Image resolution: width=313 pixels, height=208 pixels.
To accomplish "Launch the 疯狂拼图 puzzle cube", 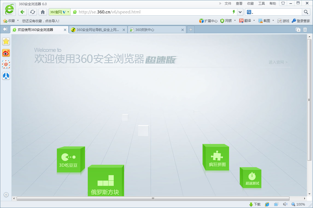I will 216,157.
